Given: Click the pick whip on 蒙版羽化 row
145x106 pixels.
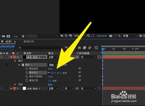Looking at the screenshot, I should 80,72.
